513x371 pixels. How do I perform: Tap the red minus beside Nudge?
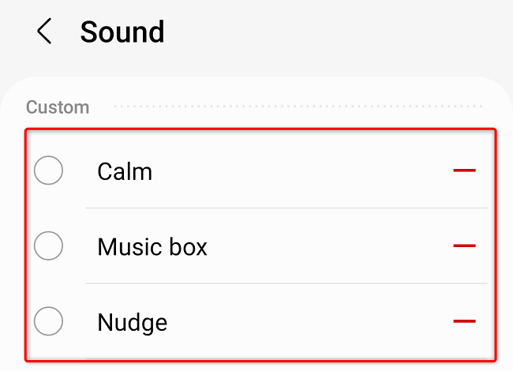point(465,321)
